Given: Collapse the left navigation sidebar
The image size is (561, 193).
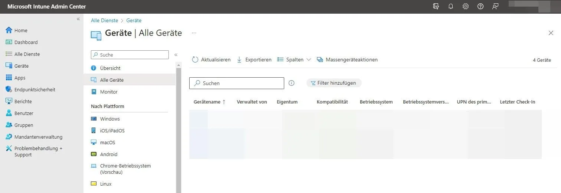Looking at the screenshot, I should click(78, 19).
